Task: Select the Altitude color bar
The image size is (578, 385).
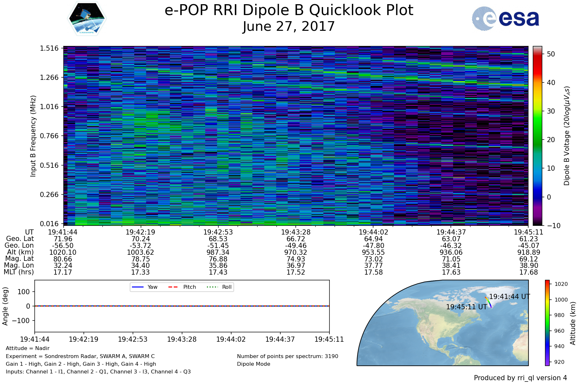Action: click(547, 323)
